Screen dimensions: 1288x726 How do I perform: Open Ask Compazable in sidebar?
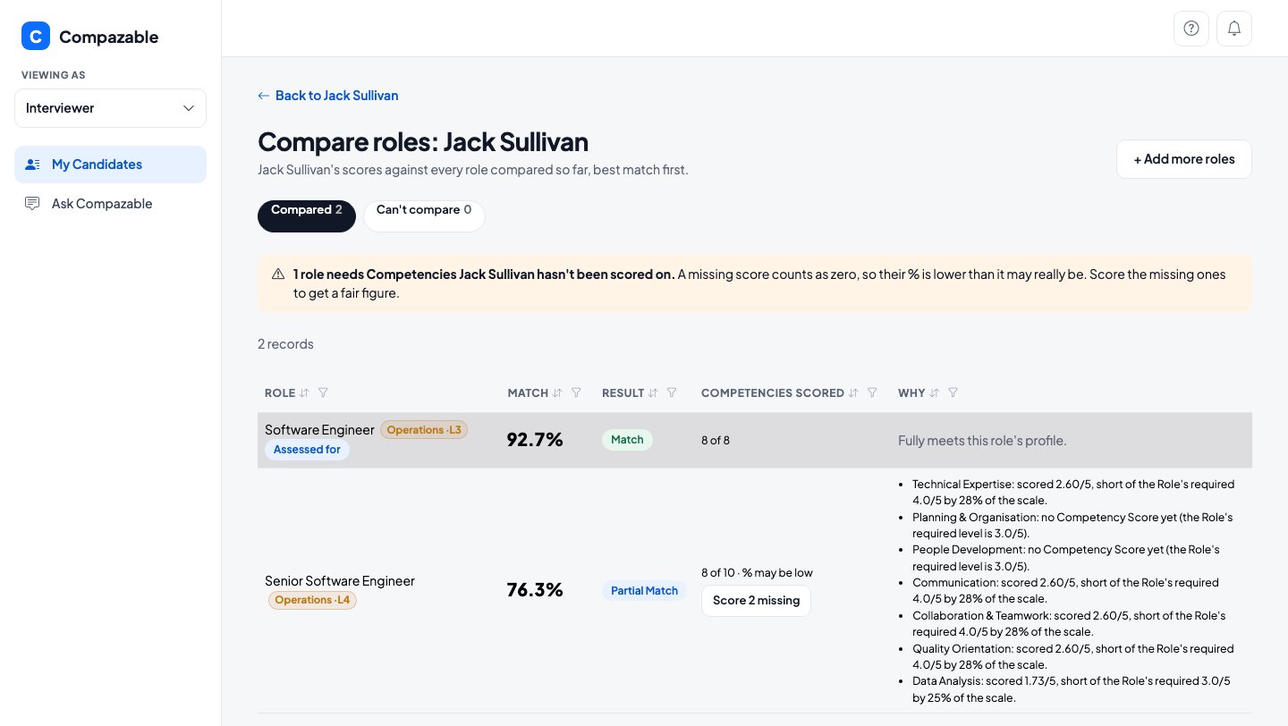(x=110, y=204)
